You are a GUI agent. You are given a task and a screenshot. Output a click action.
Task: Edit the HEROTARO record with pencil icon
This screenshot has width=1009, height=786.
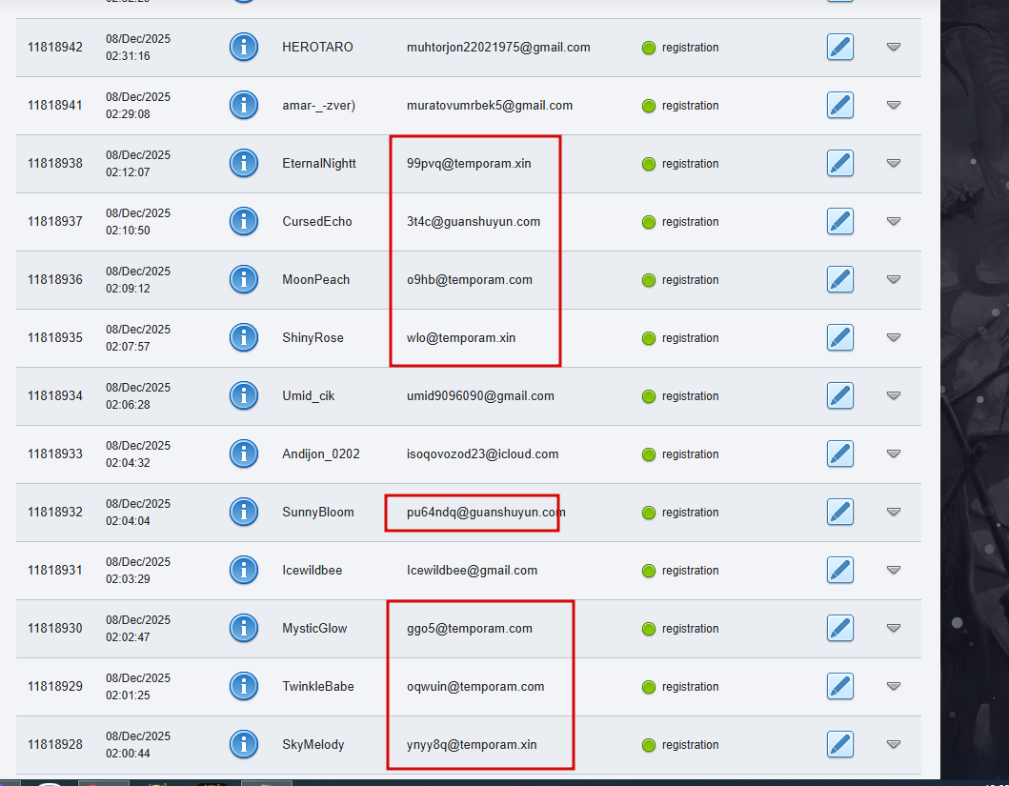click(x=839, y=47)
